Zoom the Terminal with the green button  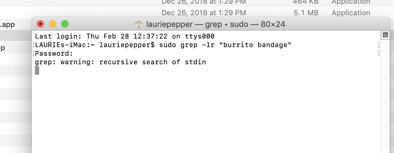65,24
